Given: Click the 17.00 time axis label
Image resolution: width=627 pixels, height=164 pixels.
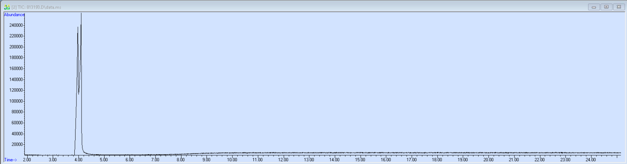Looking at the screenshot, I should click(411, 160).
